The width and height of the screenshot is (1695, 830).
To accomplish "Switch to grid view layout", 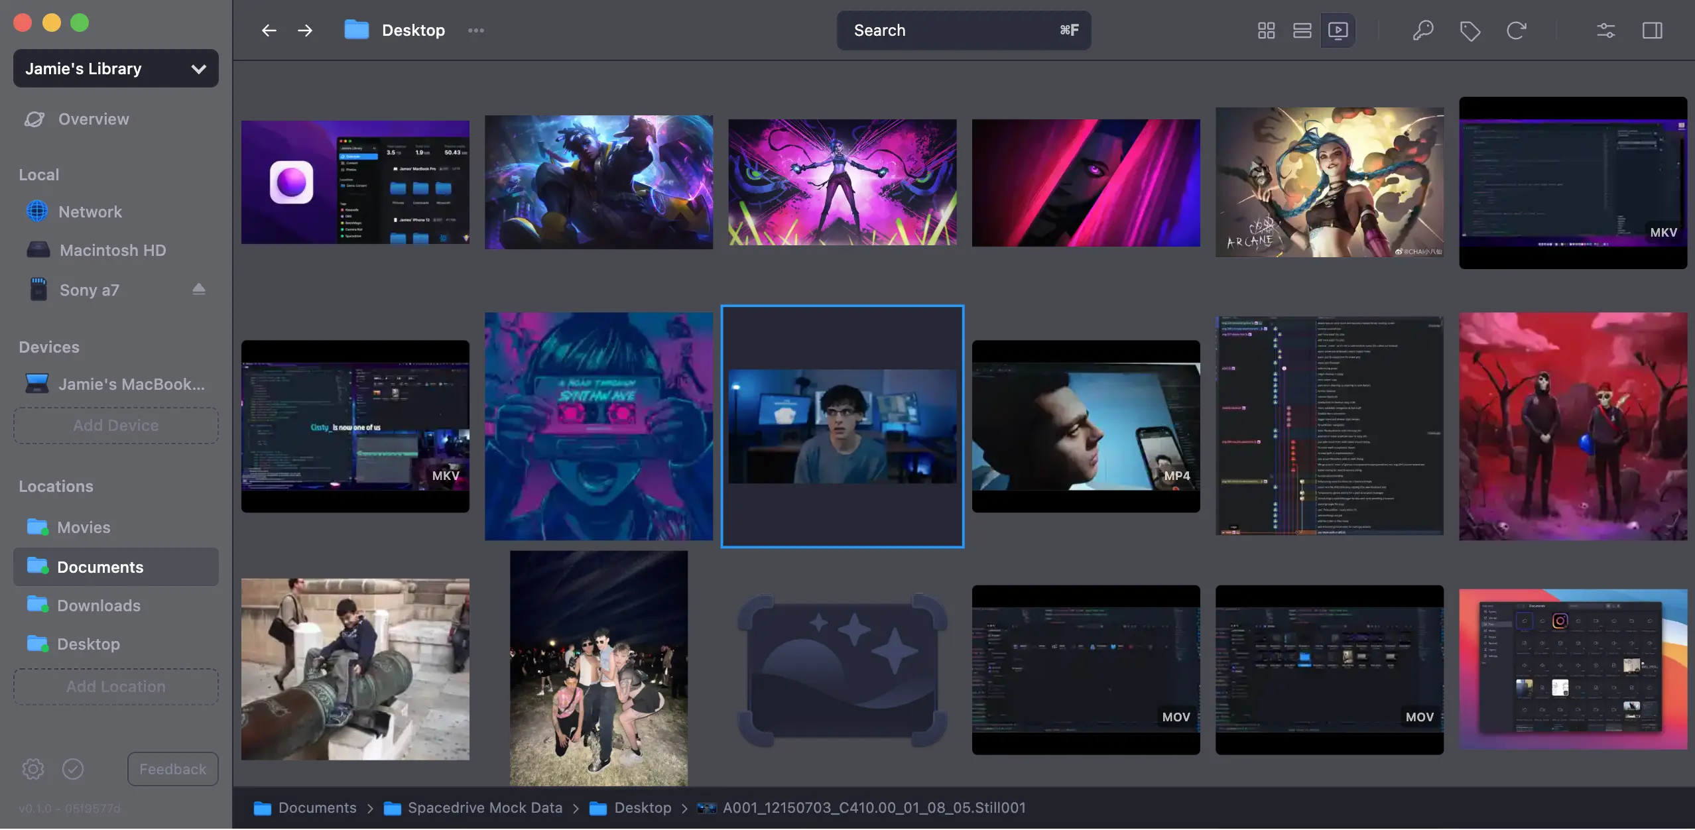I will (x=1266, y=30).
